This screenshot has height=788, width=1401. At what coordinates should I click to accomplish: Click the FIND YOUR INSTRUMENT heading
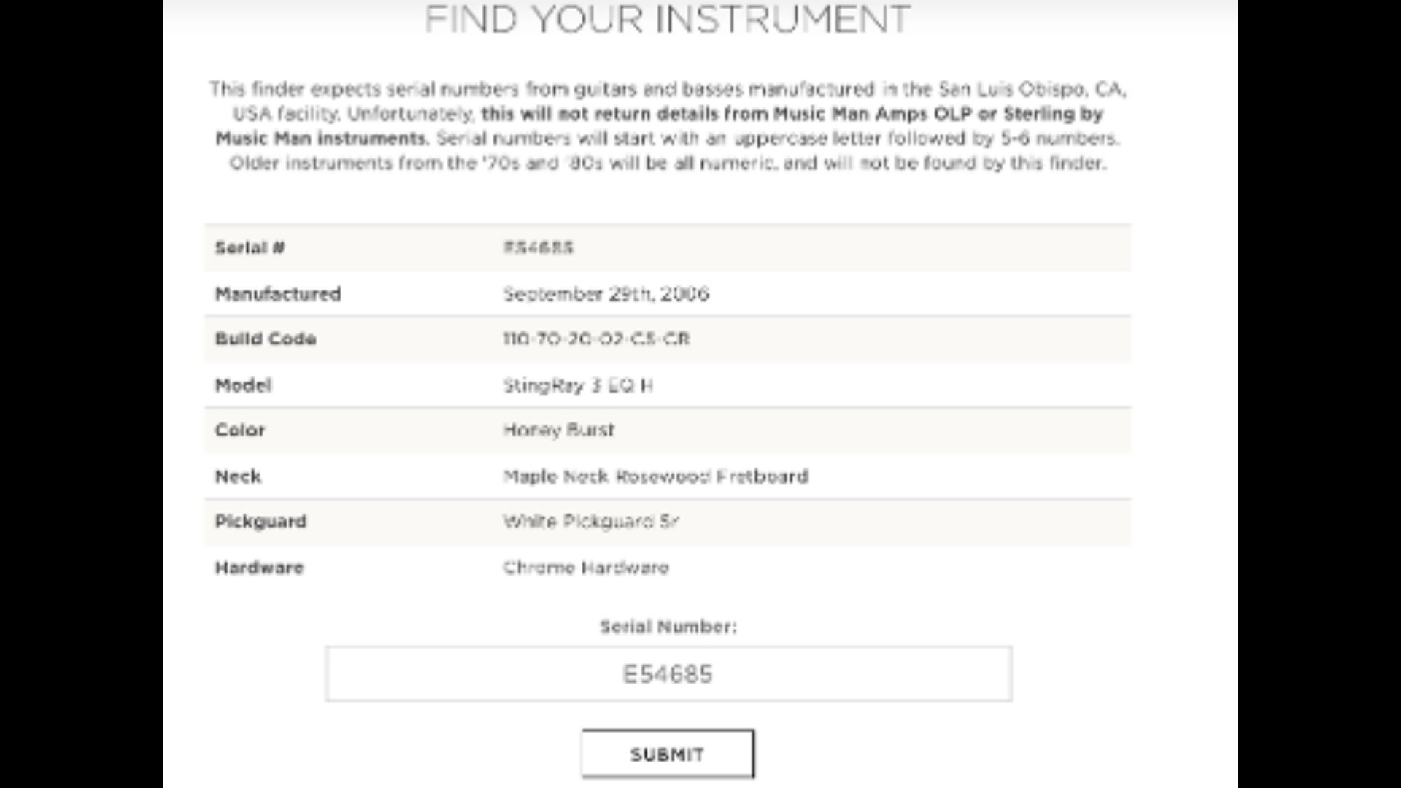668,19
